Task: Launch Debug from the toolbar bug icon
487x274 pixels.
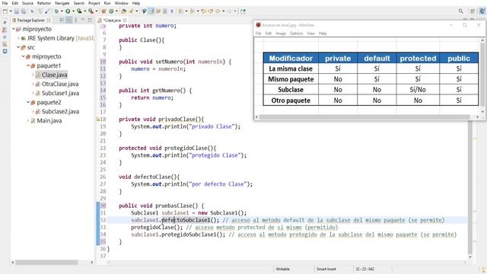Action: [56, 11]
